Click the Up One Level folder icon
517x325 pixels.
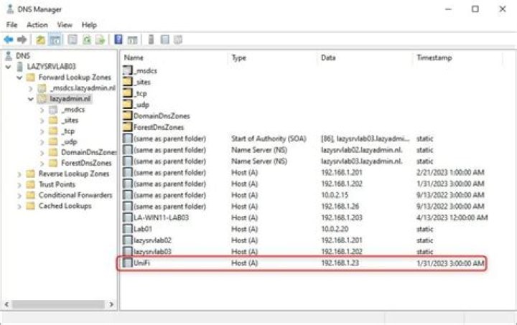click(41, 39)
